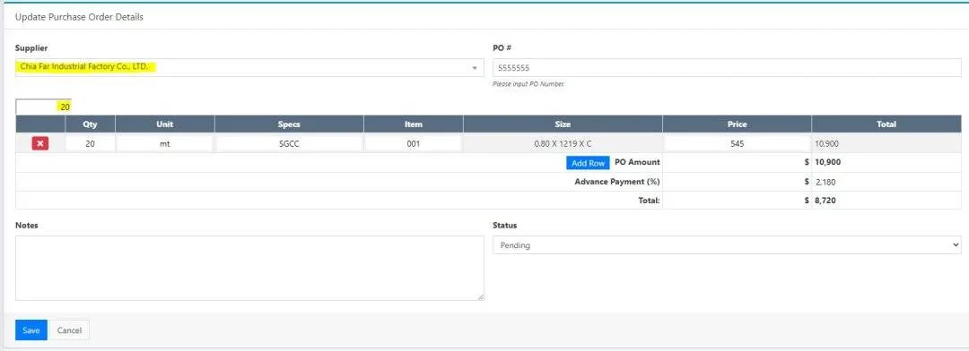Delete the SGCC row with red X
The height and width of the screenshot is (351, 969).
tap(40, 144)
